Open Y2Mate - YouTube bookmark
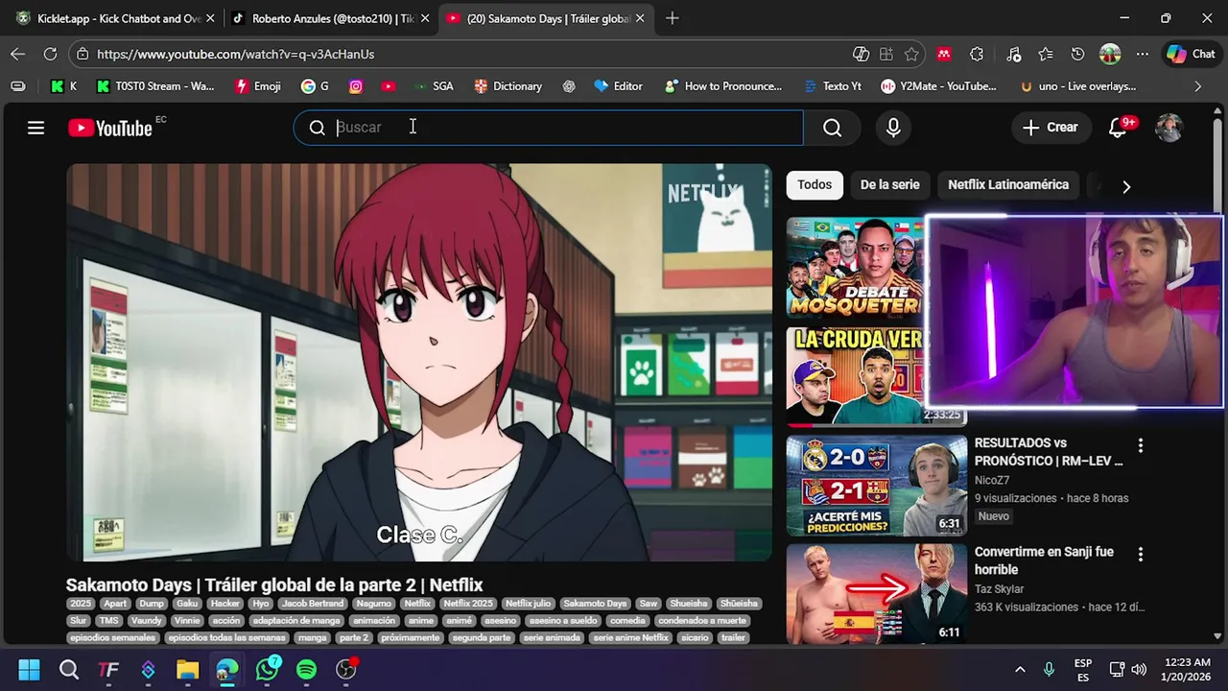 point(938,86)
